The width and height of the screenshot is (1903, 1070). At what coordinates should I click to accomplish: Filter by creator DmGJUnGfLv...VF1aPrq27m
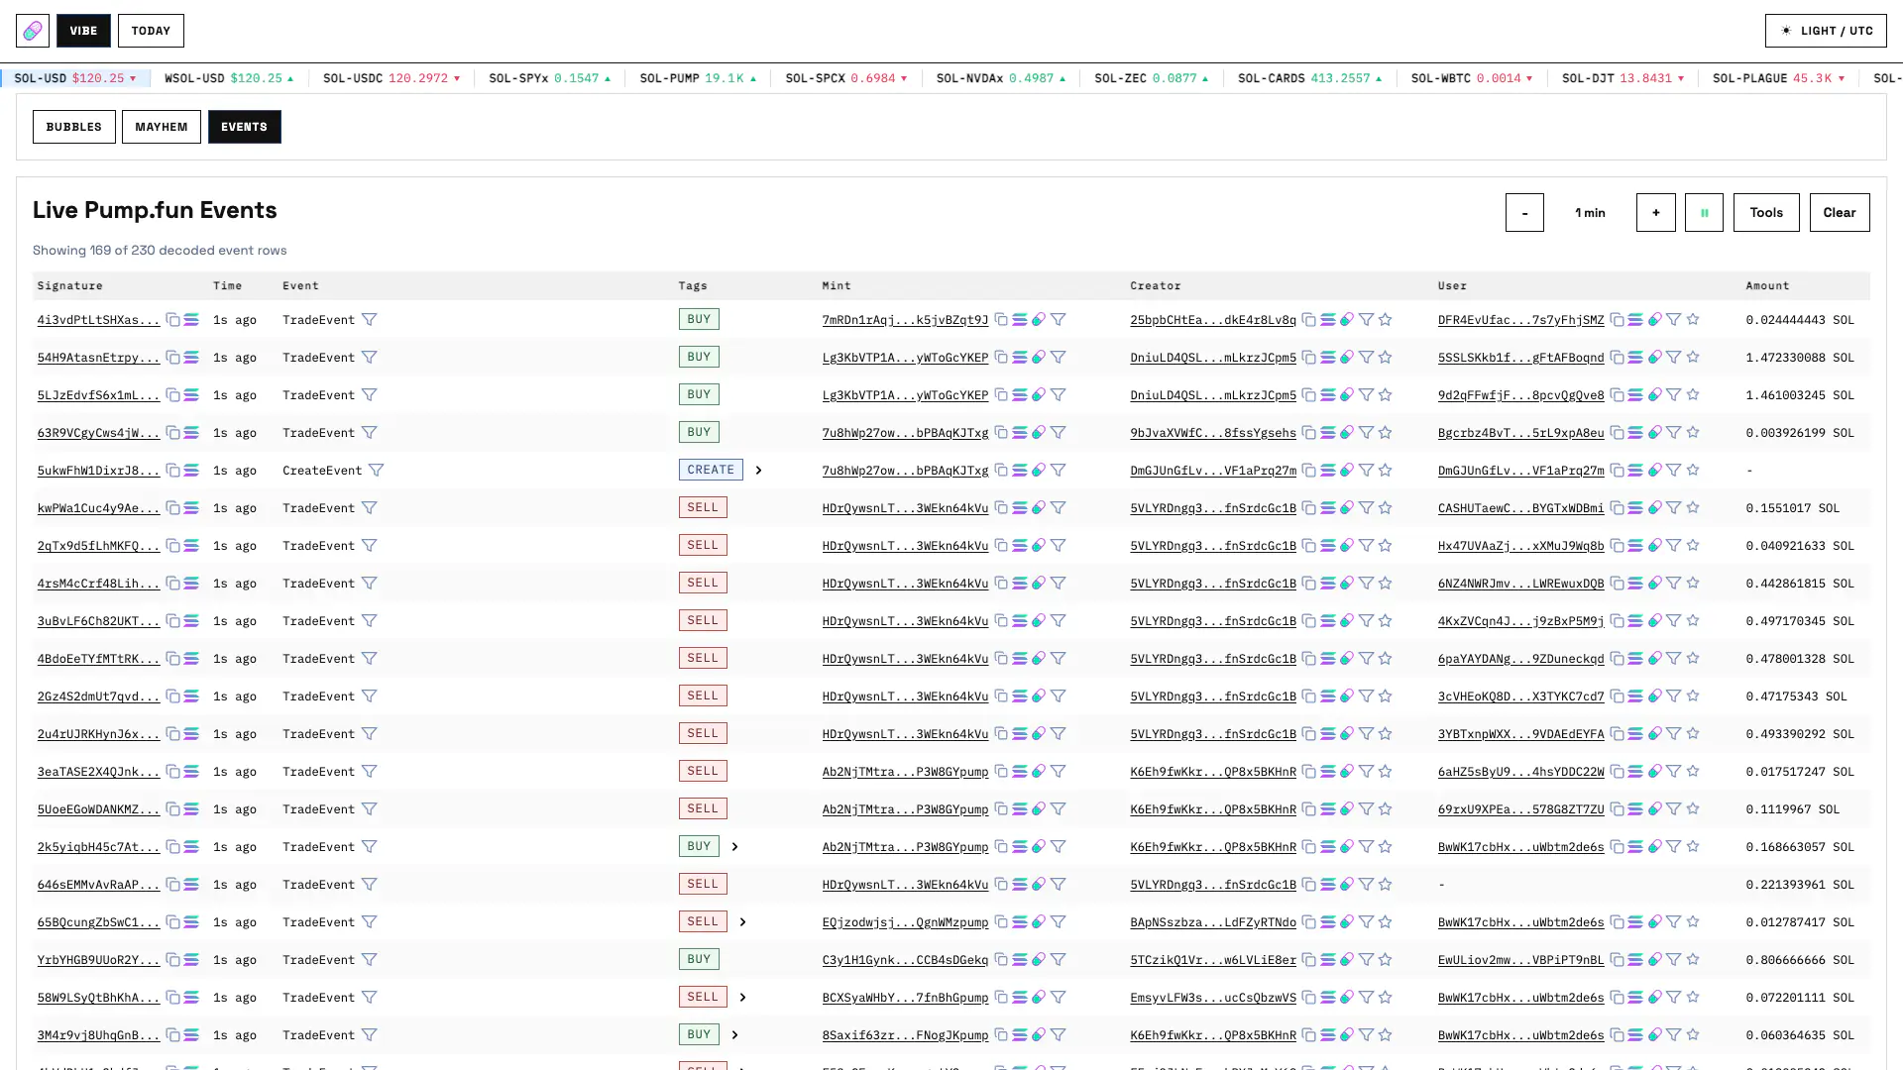[x=1367, y=471]
